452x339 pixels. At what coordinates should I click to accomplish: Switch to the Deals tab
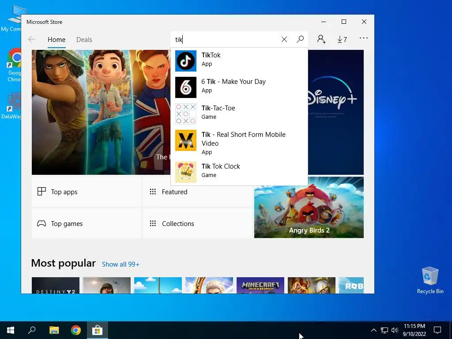coord(84,40)
